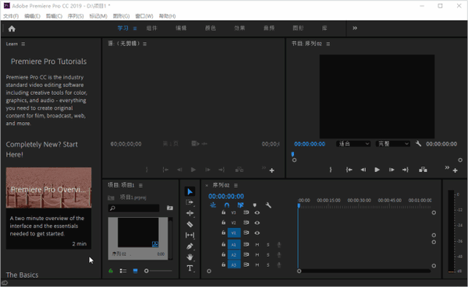The height and width of the screenshot is (287, 468).
Task: Switch to the 音频 workspace tab
Action: point(268,28)
